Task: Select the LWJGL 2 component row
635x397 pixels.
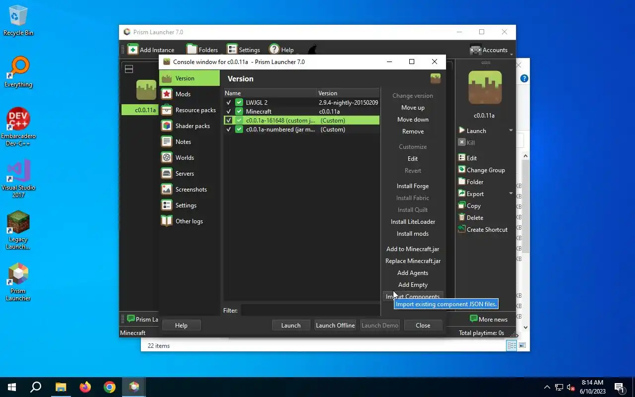Action: coord(302,103)
